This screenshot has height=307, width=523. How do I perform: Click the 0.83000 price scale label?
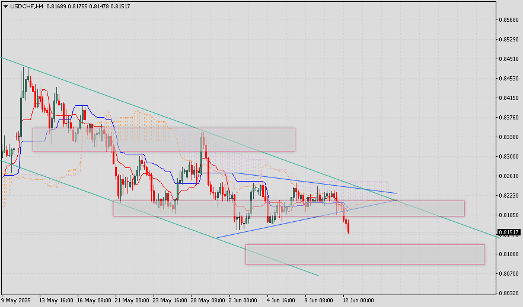coord(509,157)
